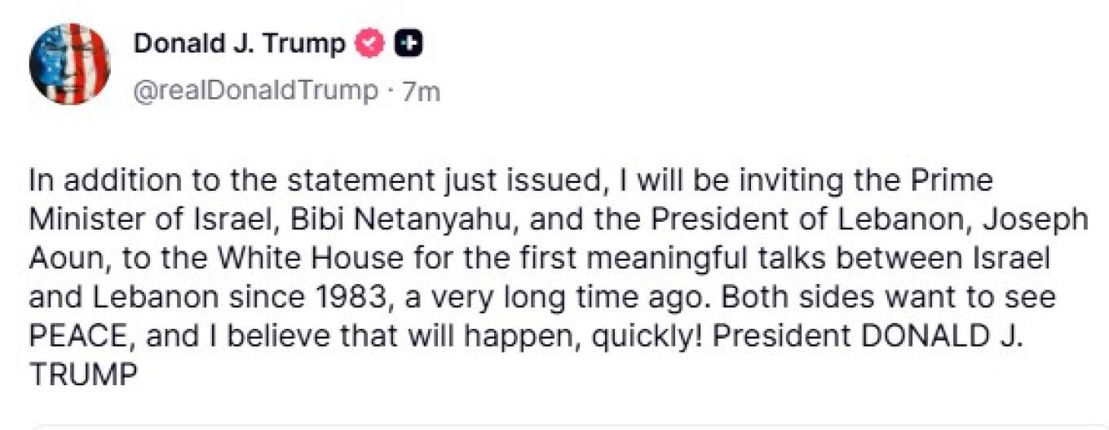The height and width of the screenshot is (430, 1109).
Task: Click the word PEACE in the post
Action: pyautogui.click(x=73, y=336)
